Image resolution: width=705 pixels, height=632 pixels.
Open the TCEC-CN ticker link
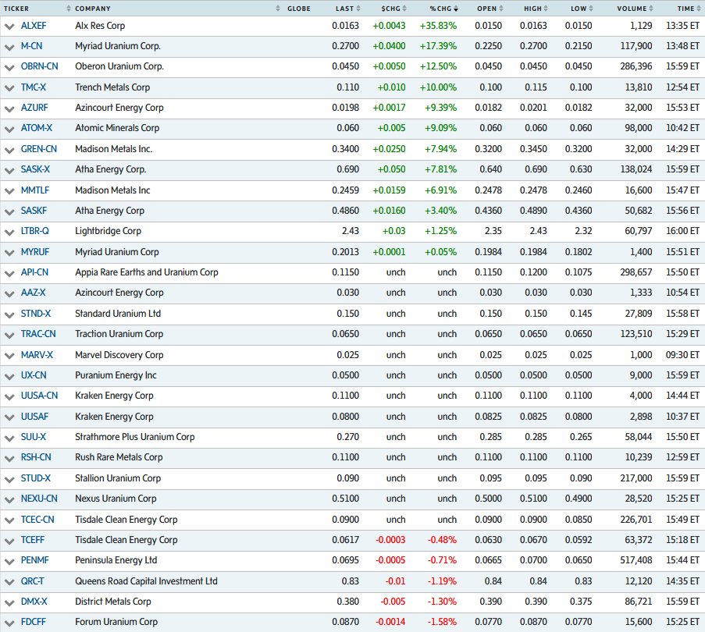click(37, 520)
